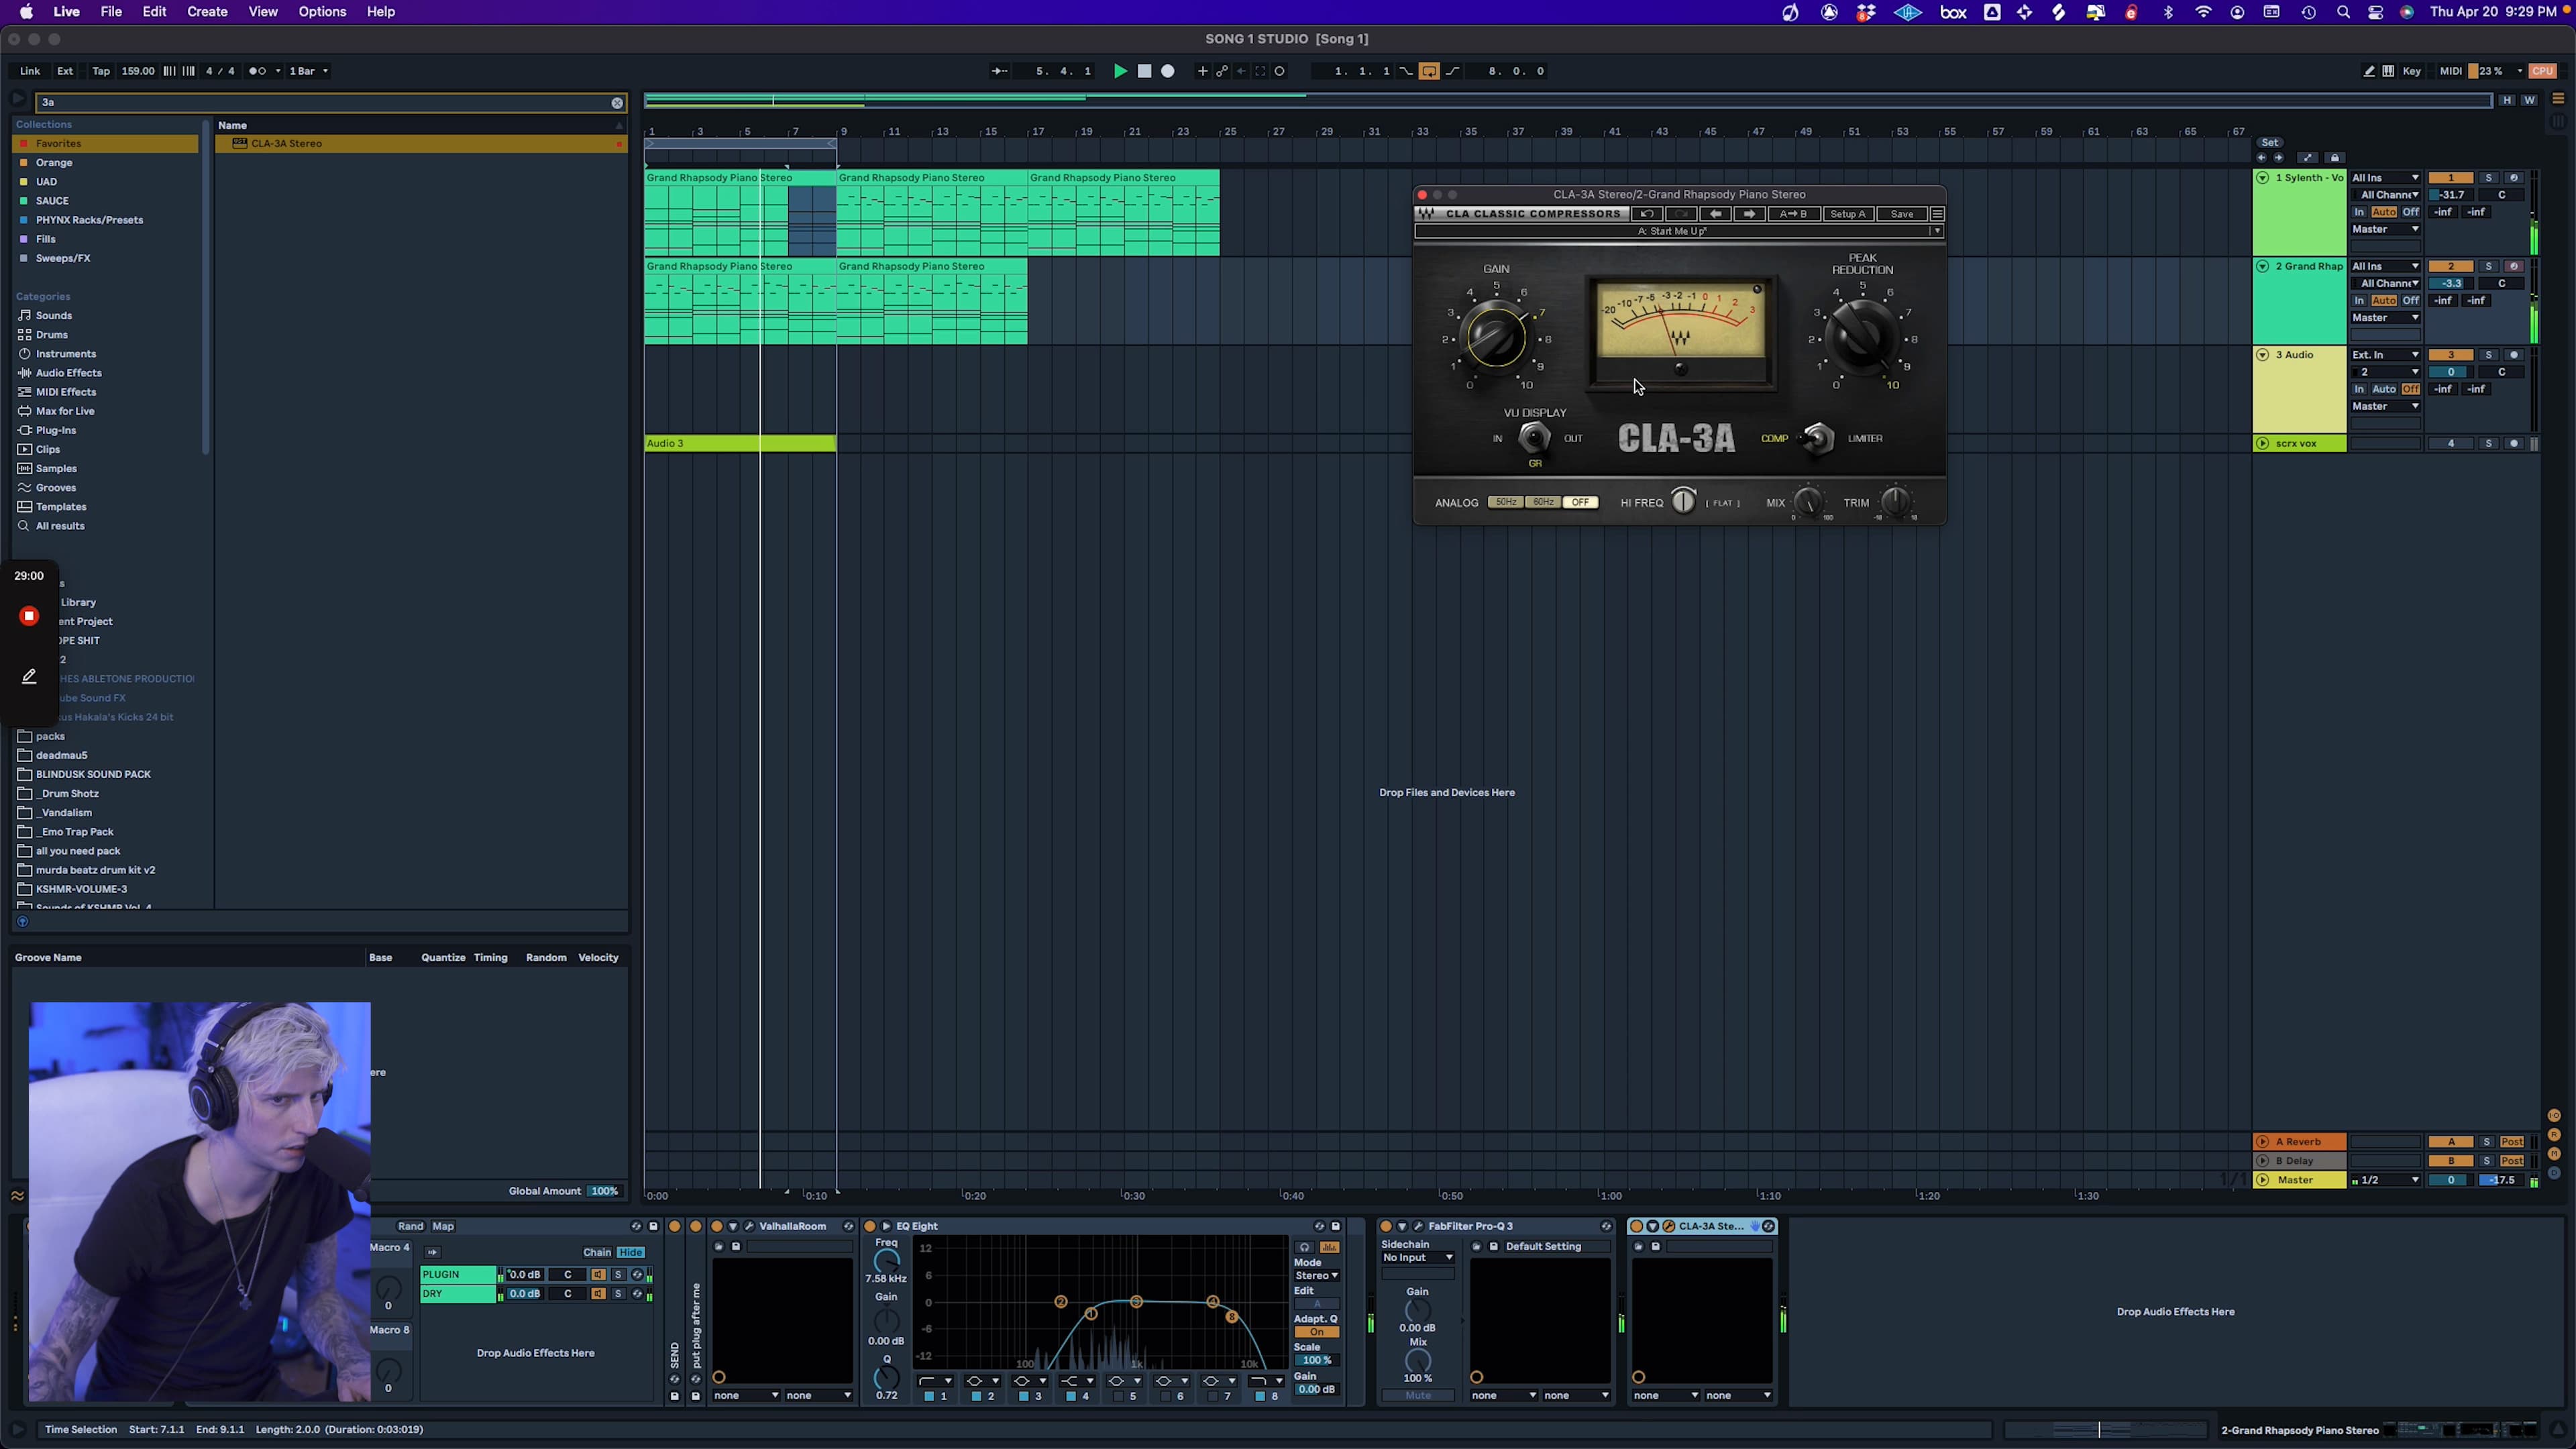The height and width of the screenshot is (1449, 2576).
Task: Open macOS Control Center
Action: (x=2375, y=12)
